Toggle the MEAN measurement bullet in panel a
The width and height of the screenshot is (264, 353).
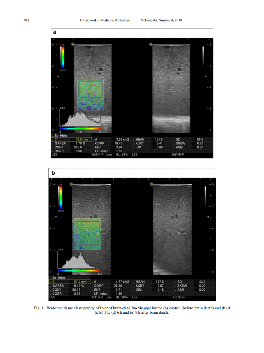[134, 139]
